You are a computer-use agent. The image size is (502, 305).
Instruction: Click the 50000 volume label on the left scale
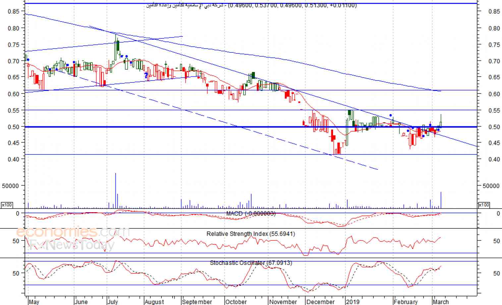pyautogui.click(x=11, y=186)
